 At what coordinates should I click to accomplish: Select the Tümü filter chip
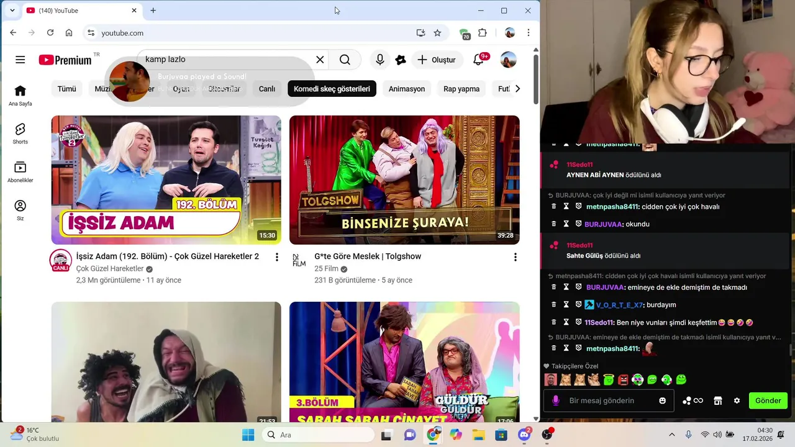click(x=67, y=89)
